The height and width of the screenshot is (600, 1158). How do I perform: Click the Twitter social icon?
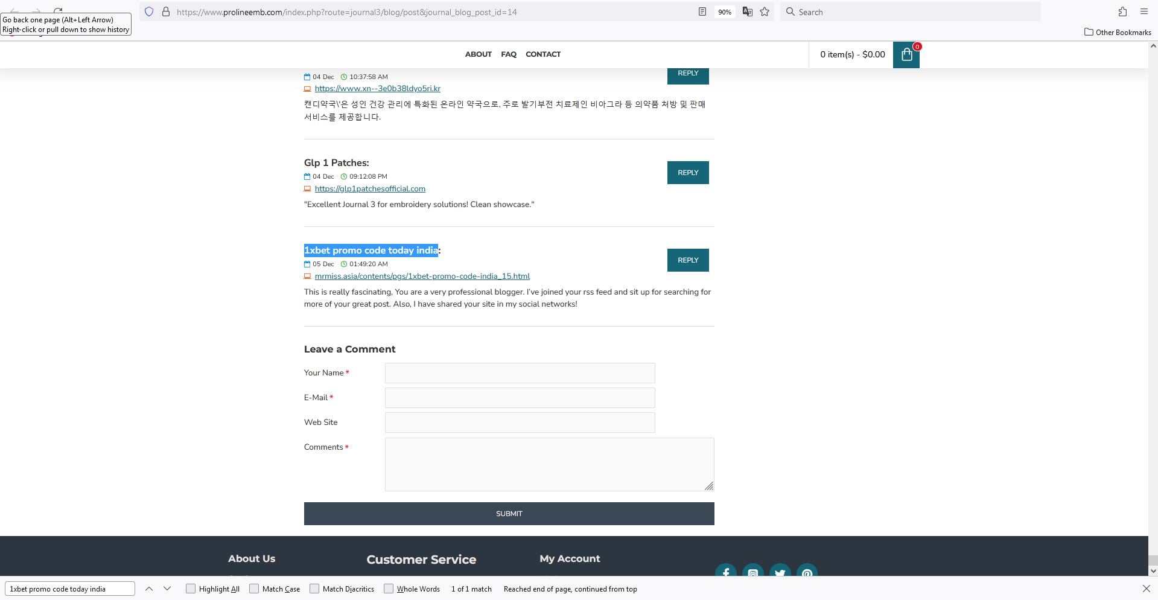[780, 573]
